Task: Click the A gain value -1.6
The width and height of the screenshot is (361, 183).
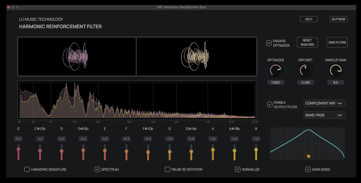Action: [213, 139]
